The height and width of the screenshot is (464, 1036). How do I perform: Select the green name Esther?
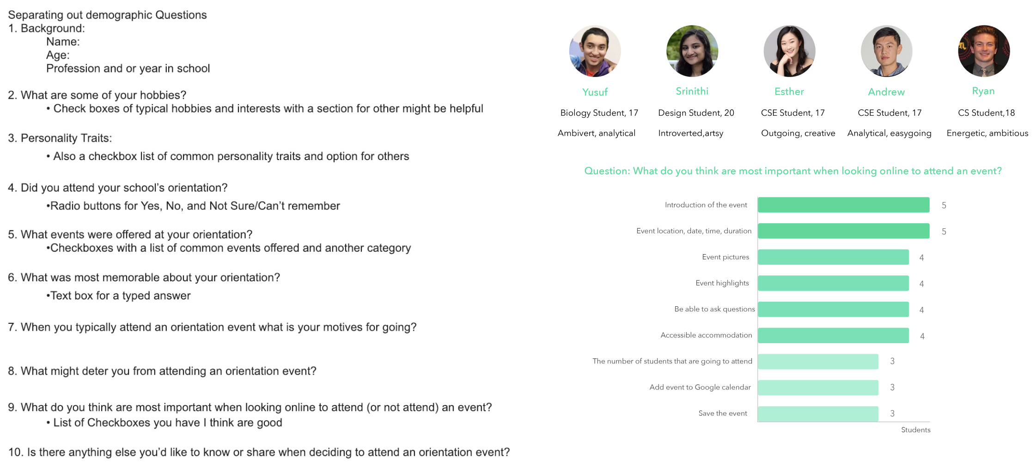click(789, 92)
